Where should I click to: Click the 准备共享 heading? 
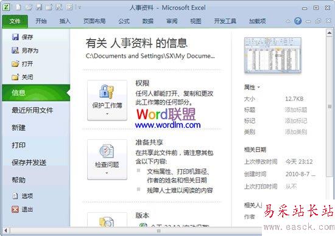pos(149,142)
